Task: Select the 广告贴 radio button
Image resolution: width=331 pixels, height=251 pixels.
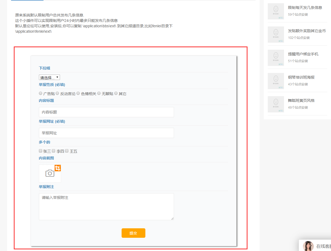Action: coord(41,93)
